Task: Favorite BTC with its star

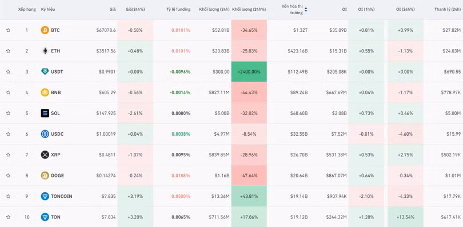Action: click(x=8, y=30)
